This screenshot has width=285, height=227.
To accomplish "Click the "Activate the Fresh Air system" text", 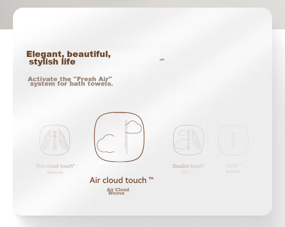I will (71, 81).
